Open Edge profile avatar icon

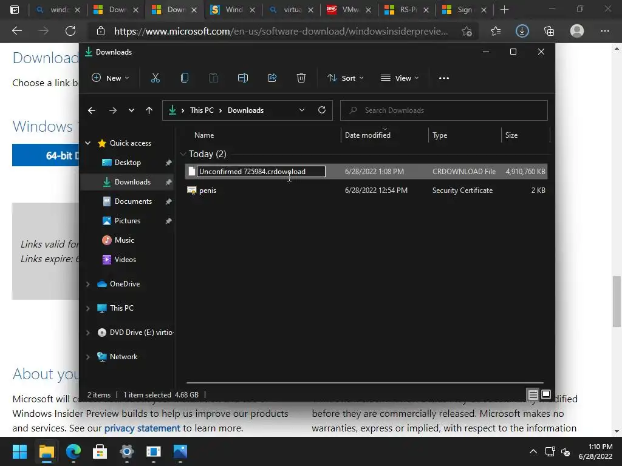click(577, 31)
